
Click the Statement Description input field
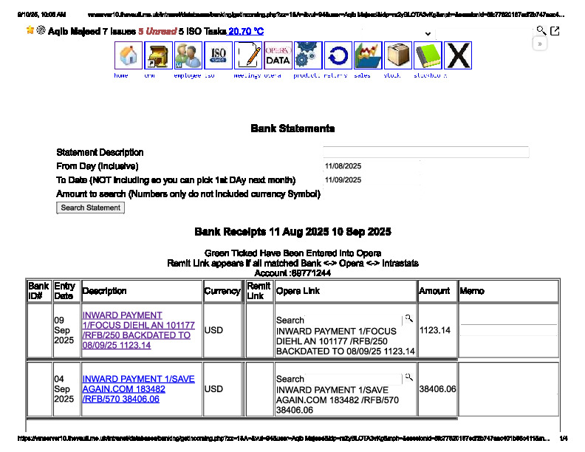click(x=426, y=152)
